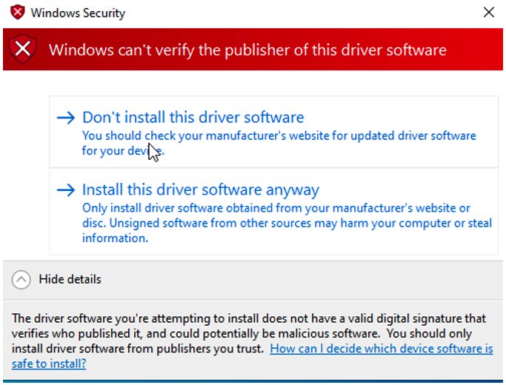506x385 pixels.
Task: Click arrow icon beside Don't install option
Action: [66, 118]
